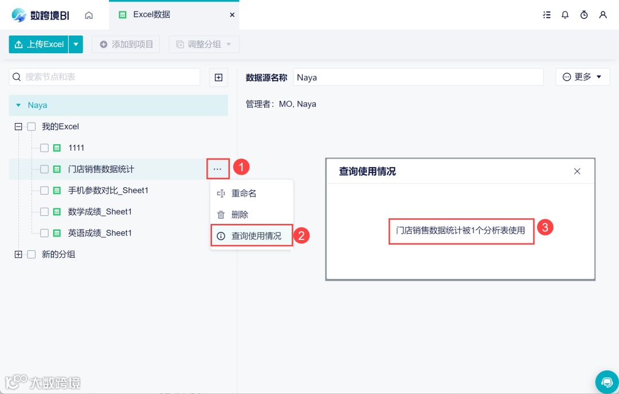Click the task list icon in header
The image size is (619, 394).
click(x=547, y=15)
